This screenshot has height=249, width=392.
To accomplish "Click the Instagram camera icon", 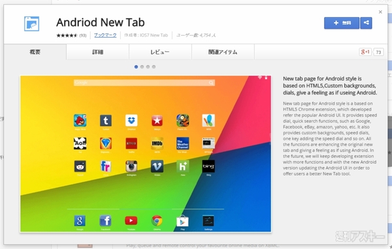I will [131, 166].
